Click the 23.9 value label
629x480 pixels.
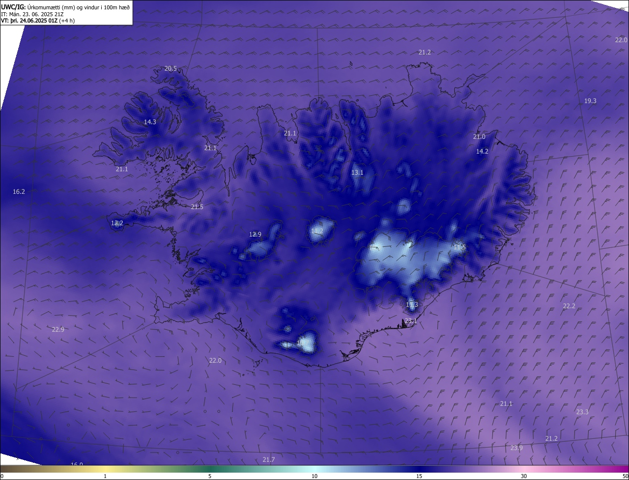click(516, 448)
